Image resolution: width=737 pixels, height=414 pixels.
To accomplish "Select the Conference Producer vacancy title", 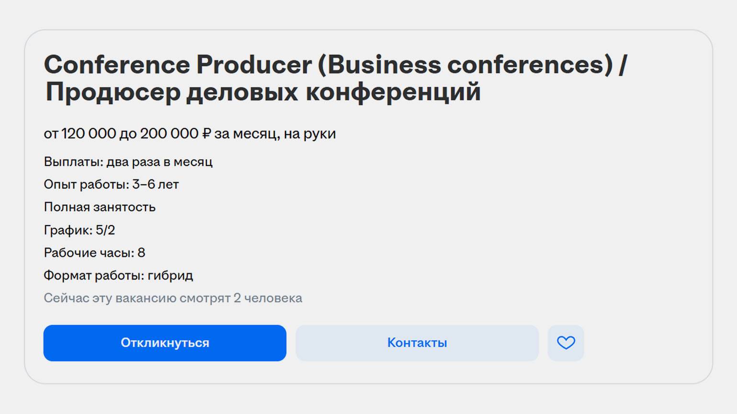I will 335,78.
